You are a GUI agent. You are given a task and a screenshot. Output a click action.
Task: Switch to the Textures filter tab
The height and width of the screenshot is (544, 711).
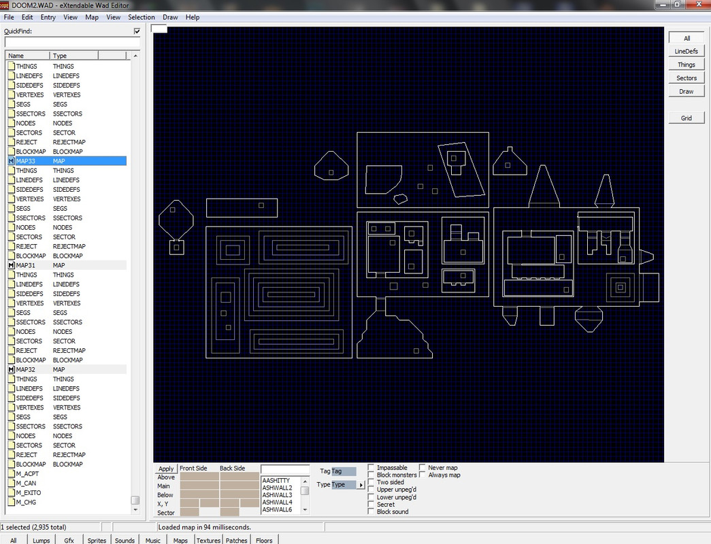pyautogui.click(x=209, y=540)
